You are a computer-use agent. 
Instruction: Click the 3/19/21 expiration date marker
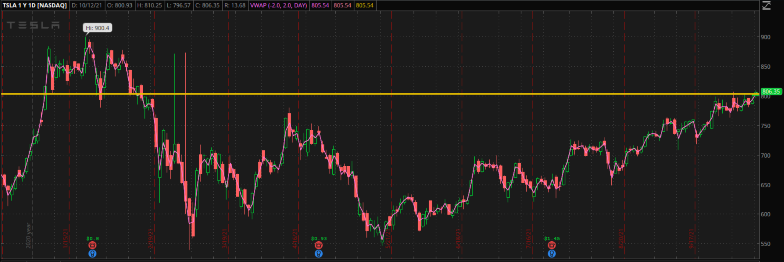pos(225,239)
